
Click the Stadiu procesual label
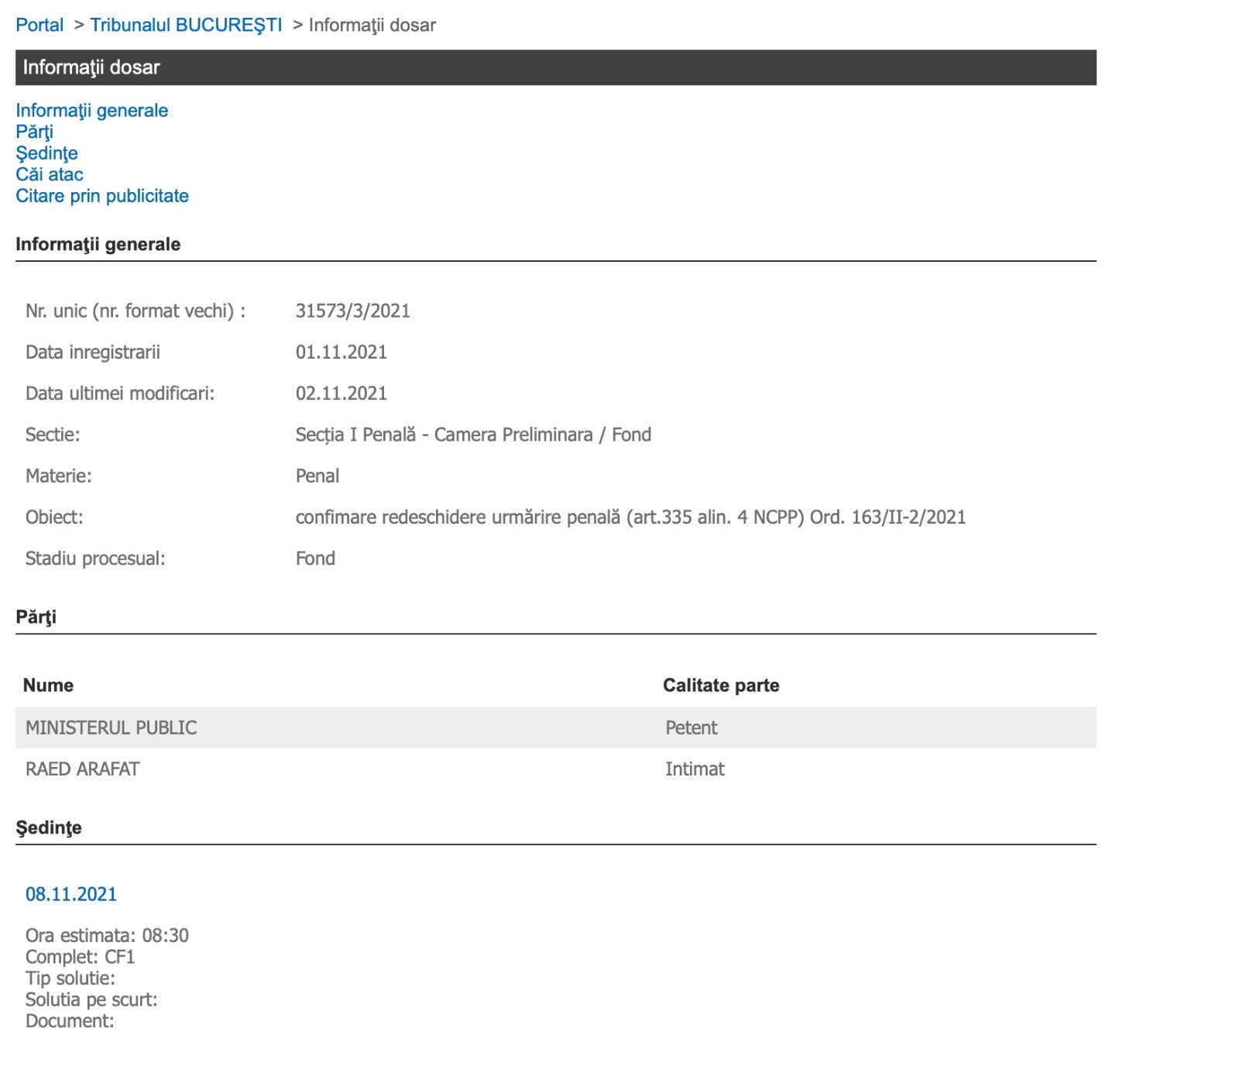(x=95, y=558)
